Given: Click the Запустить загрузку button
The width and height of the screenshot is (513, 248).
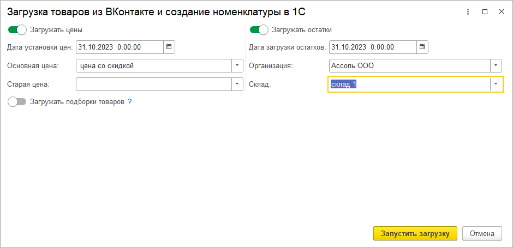Looking at the screenshot, I should click(x=415, y=233).
